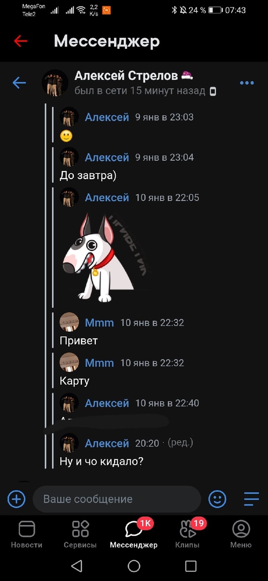
Task: Tap the plus attachment icon
Action: (x=17, y=499)
